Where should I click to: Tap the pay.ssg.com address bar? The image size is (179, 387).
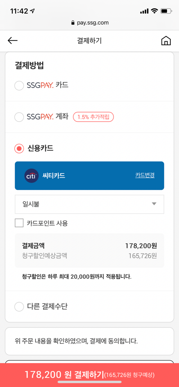click(x=89, y=23)
